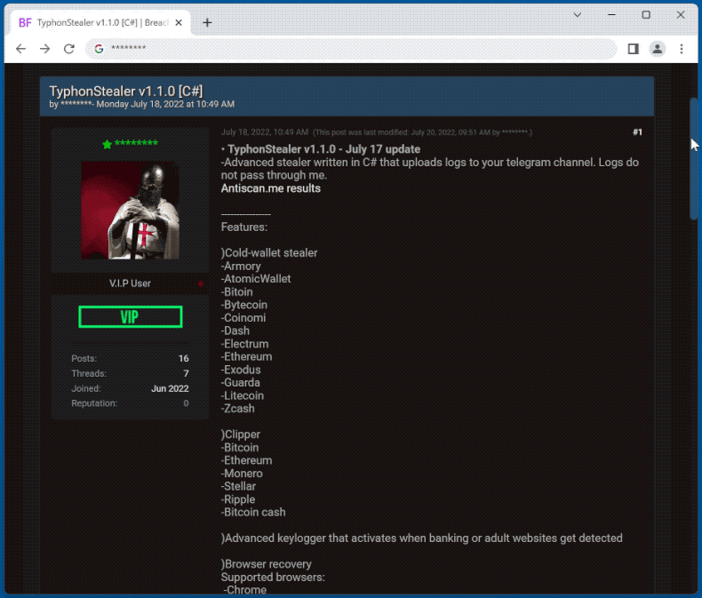Click the )Clipper section line
Screen dimensions: 702x598
click(x=241, y=435)
